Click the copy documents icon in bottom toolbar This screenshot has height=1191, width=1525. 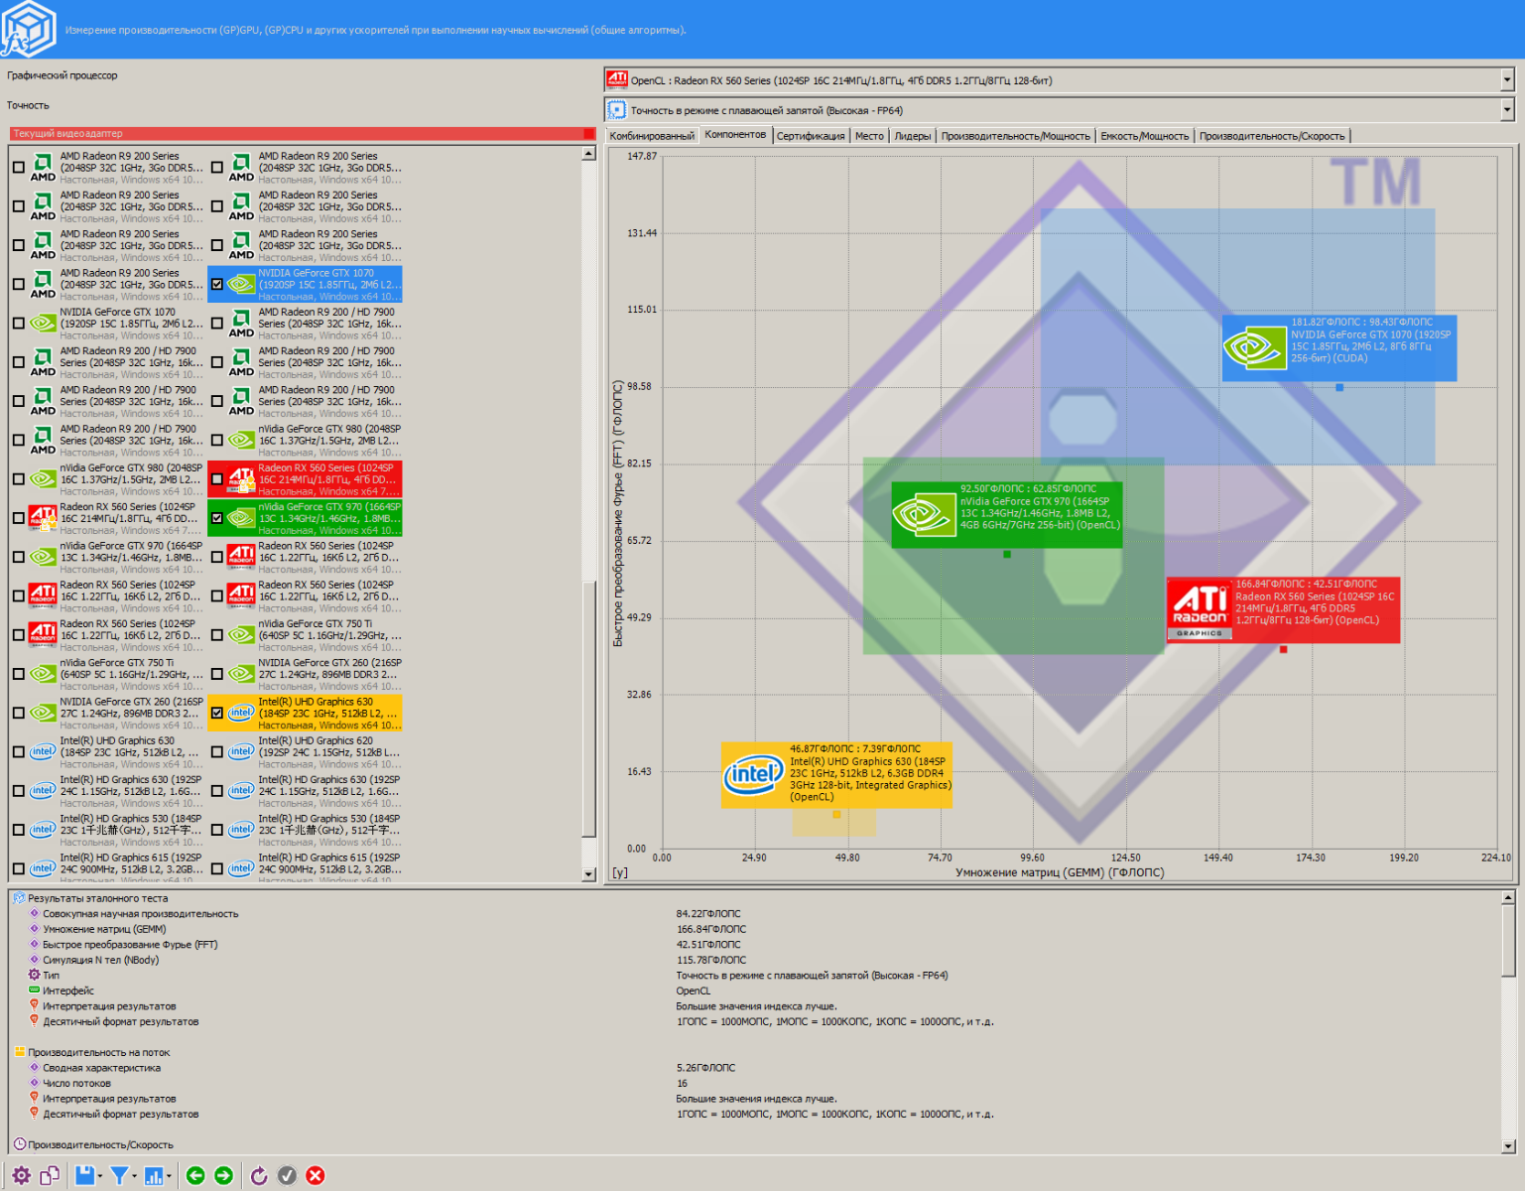50,1176
